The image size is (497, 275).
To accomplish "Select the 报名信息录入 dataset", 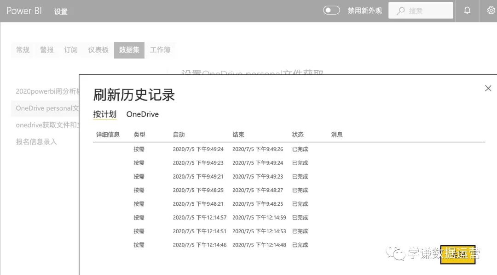I will coord(36,141).
